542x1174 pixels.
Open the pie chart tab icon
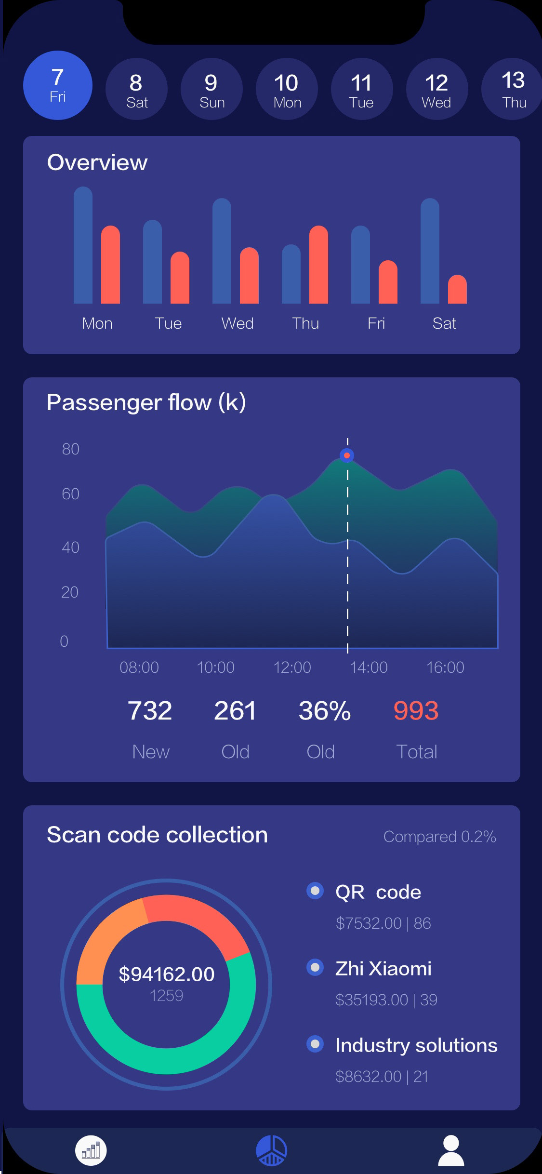pyautogui.click(x=271, y=1150)
